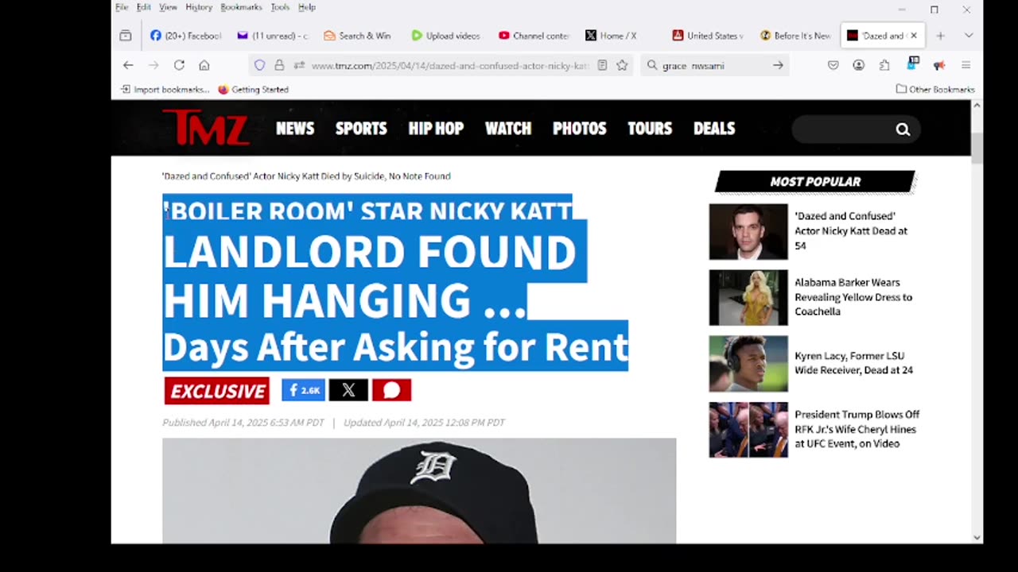Open the Kyren Lacy Dead at 24 story
Viewport: 1018px width, 572px height.
click(853, 363)
